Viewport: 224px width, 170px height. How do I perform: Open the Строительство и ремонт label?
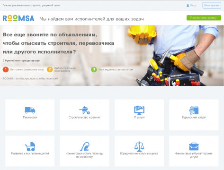(84, 117)
